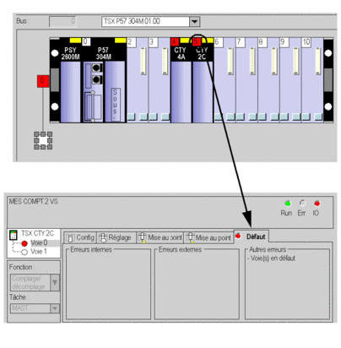Open the TSX P57 304M processor dropdown

point(194,22)
